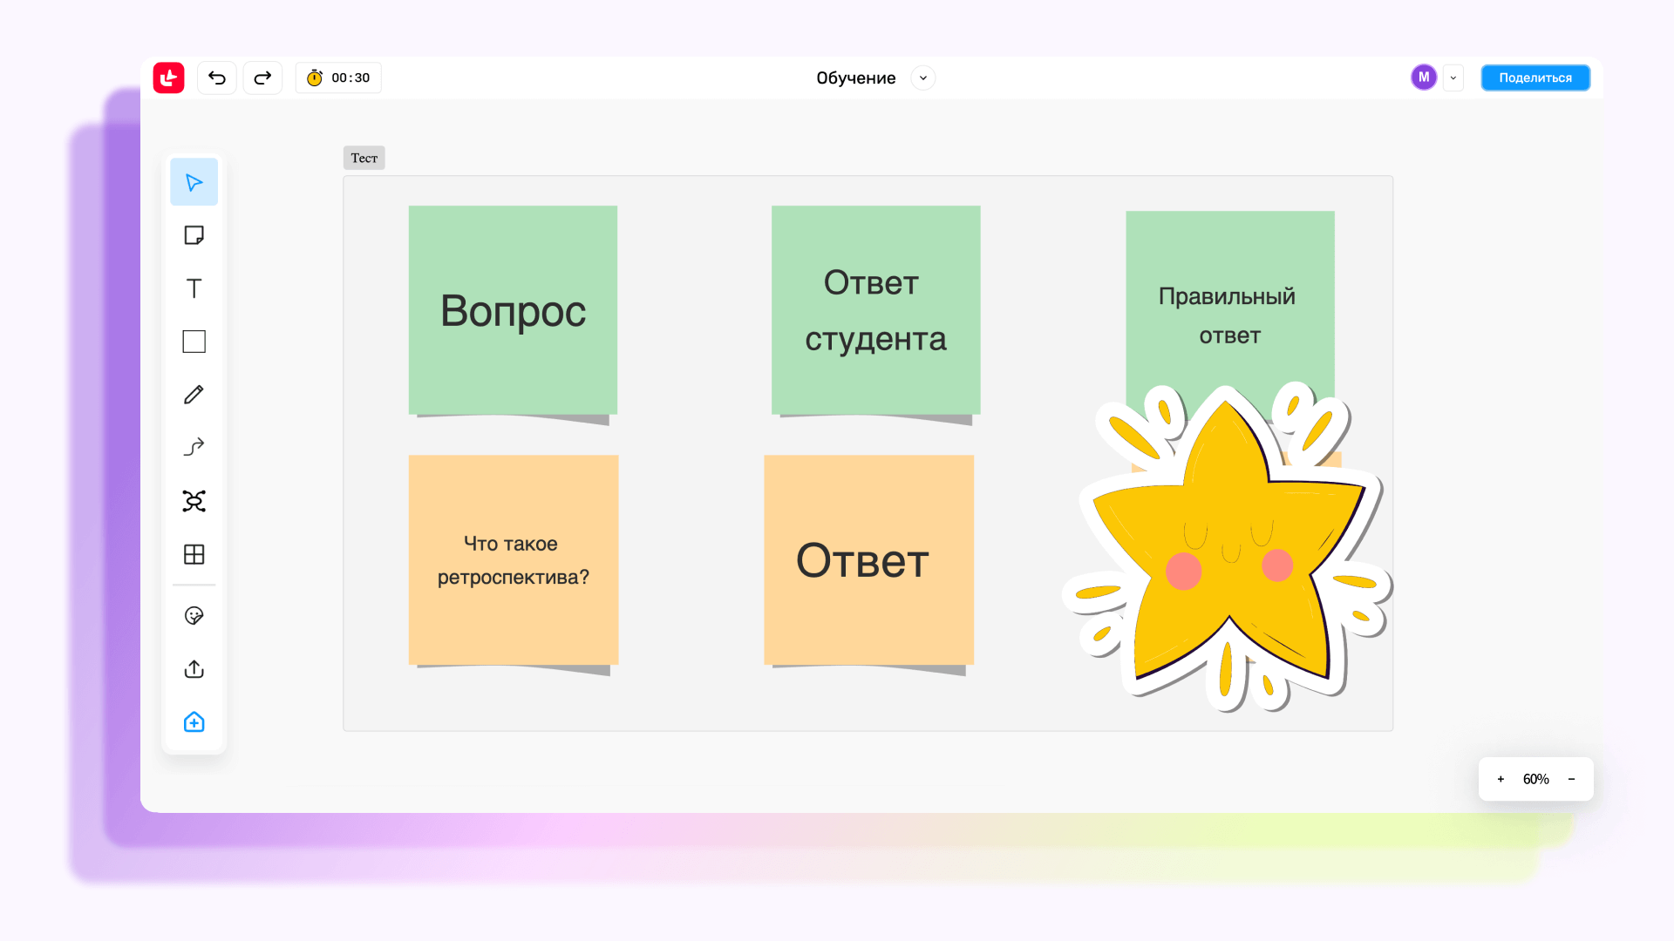This screenshot has width=1674, height=941.
Task: Zoom in with the plus button
Action: (x=1500, y=779)
